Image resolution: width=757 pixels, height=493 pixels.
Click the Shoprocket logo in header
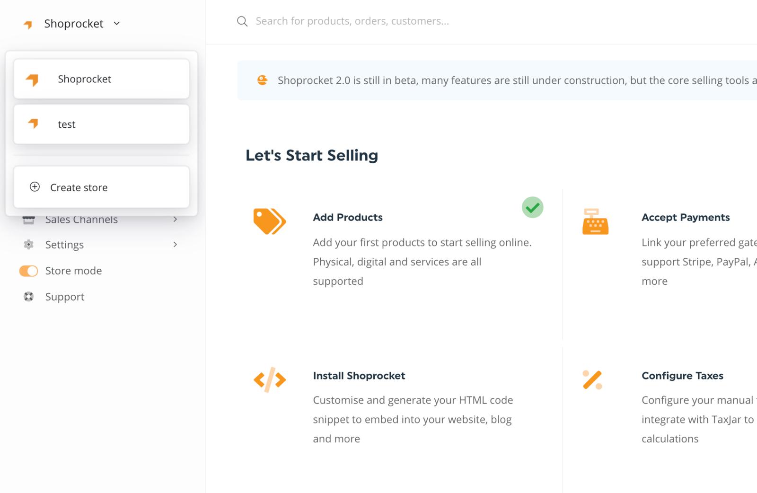coord(28,25)
